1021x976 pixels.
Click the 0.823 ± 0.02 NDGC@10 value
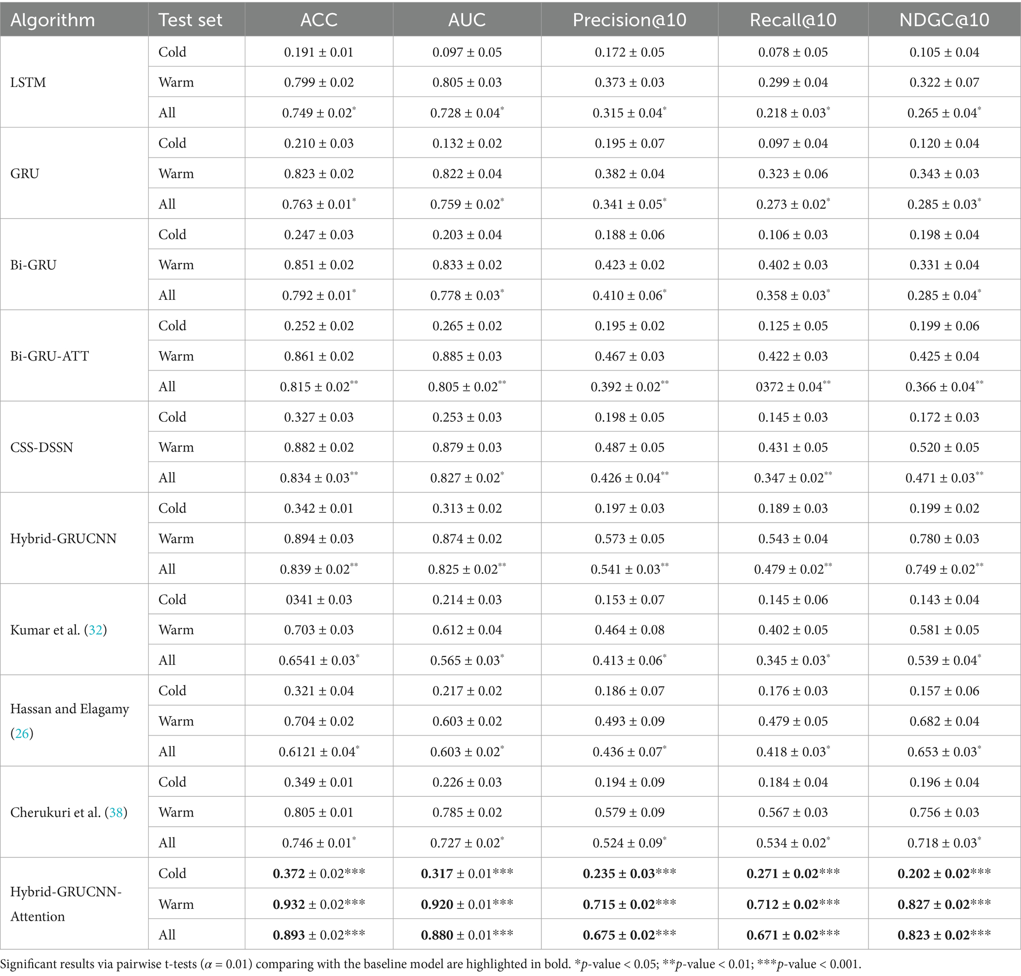click(943, 935)
